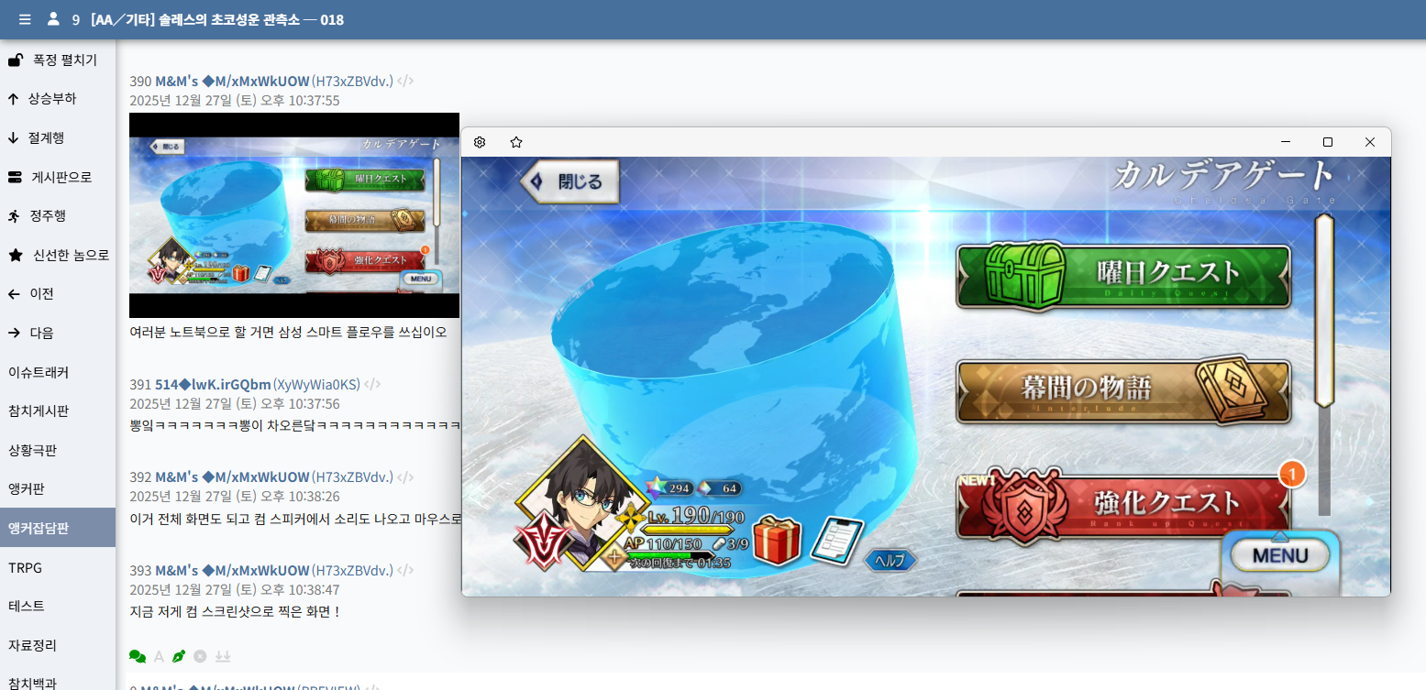Open 이슈트래커 from the sidebar
Screen dimensions: 1426x690
pyautogui.click(x=39, y=372)
